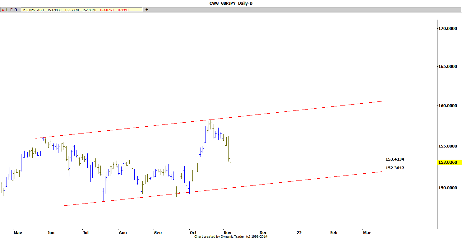Image resolution: width=462 pixels, height=239 pixels.
Task: Click the Aug label on the time axis
Action: 123,232
